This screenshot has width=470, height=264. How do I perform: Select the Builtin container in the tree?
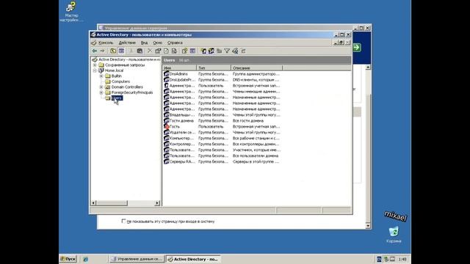coord(116,76)
